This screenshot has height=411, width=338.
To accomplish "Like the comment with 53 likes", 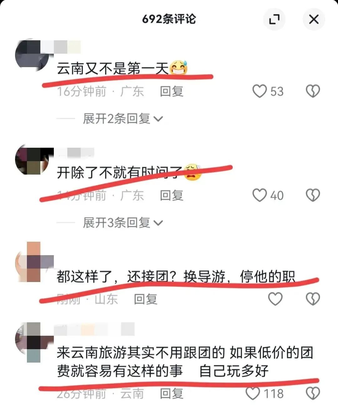I will [x=259, y=91].
